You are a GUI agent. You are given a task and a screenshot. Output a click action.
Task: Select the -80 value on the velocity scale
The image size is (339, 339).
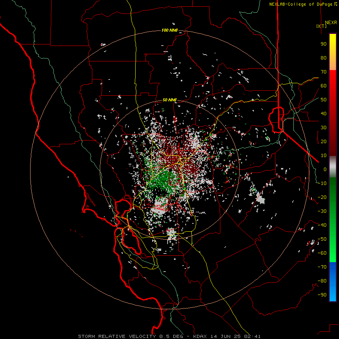[322, 281]
